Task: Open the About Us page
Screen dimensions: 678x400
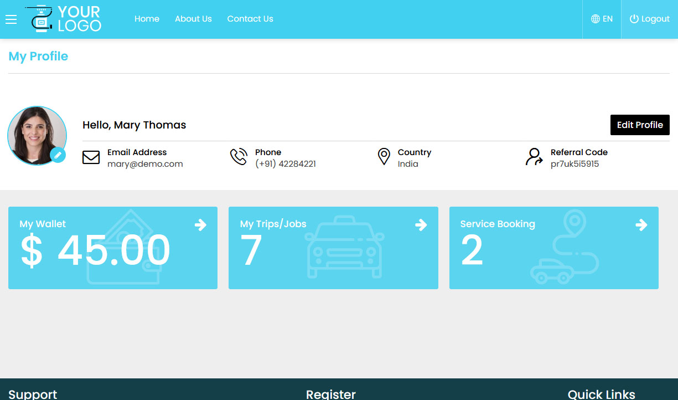Action: (193, 19)
